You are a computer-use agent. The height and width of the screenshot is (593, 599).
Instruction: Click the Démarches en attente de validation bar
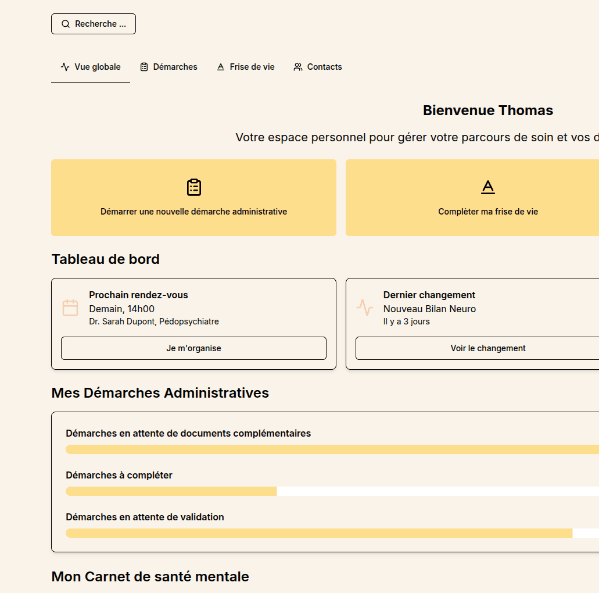[x=332, y=533]
